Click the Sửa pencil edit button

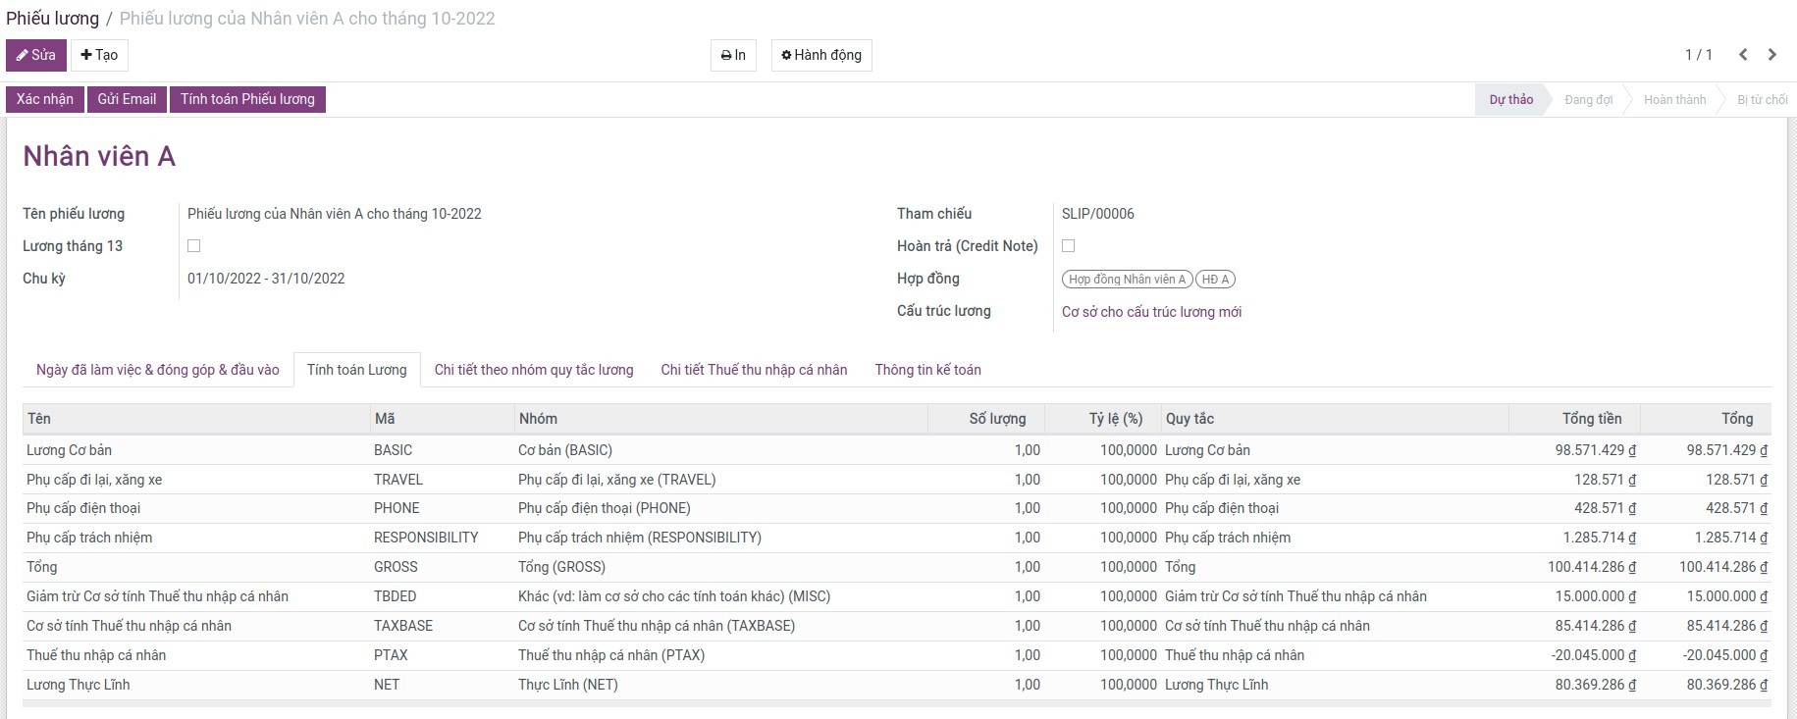point(36,55)
